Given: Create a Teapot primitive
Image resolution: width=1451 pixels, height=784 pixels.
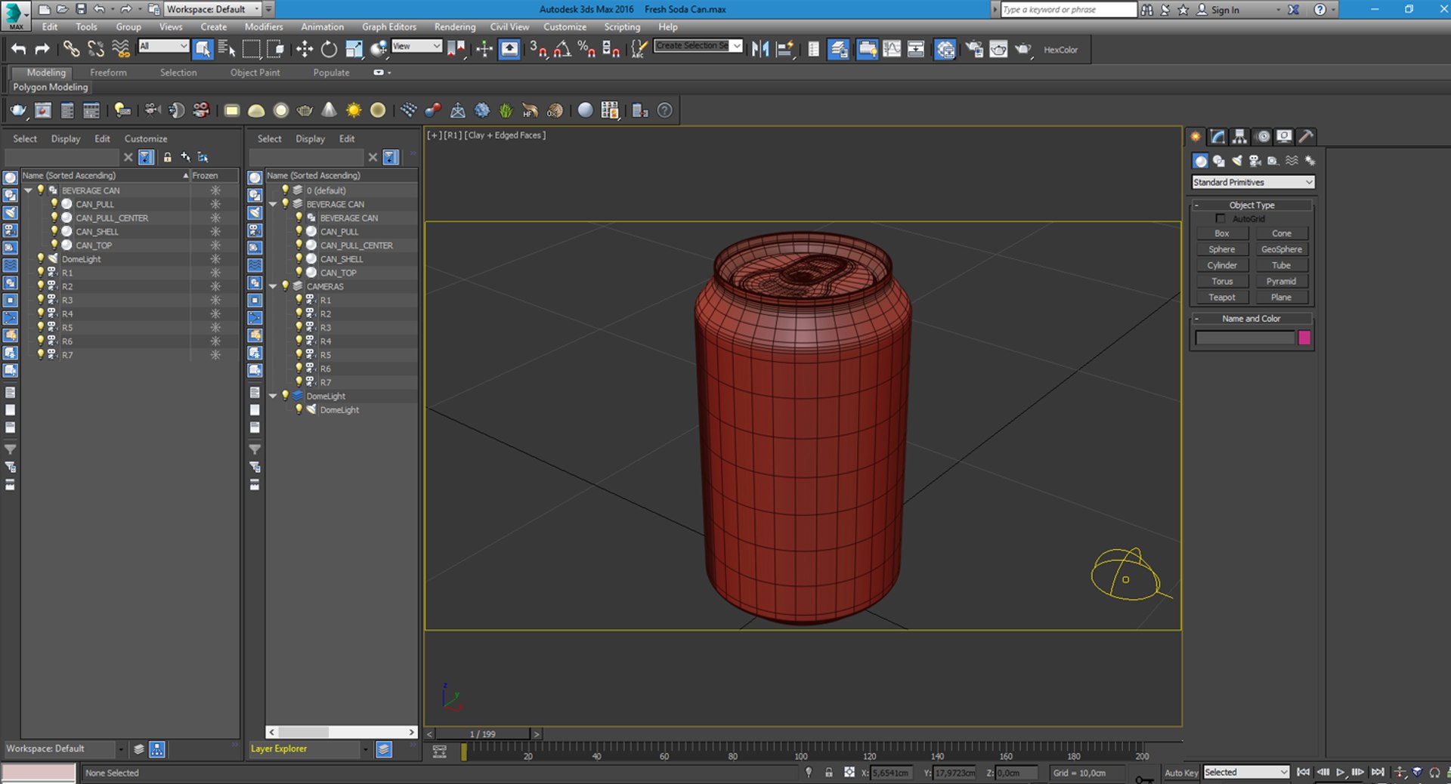Looking at the screenshot, I should (1222, 297).
